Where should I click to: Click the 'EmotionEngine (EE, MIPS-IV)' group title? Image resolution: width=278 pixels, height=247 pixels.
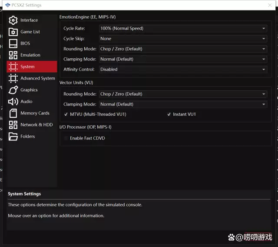click(x=88, y=17)
